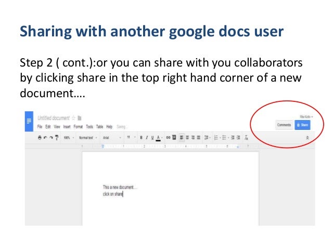Toggle italic formatting
332x249 pixels.
click(147, 138)
